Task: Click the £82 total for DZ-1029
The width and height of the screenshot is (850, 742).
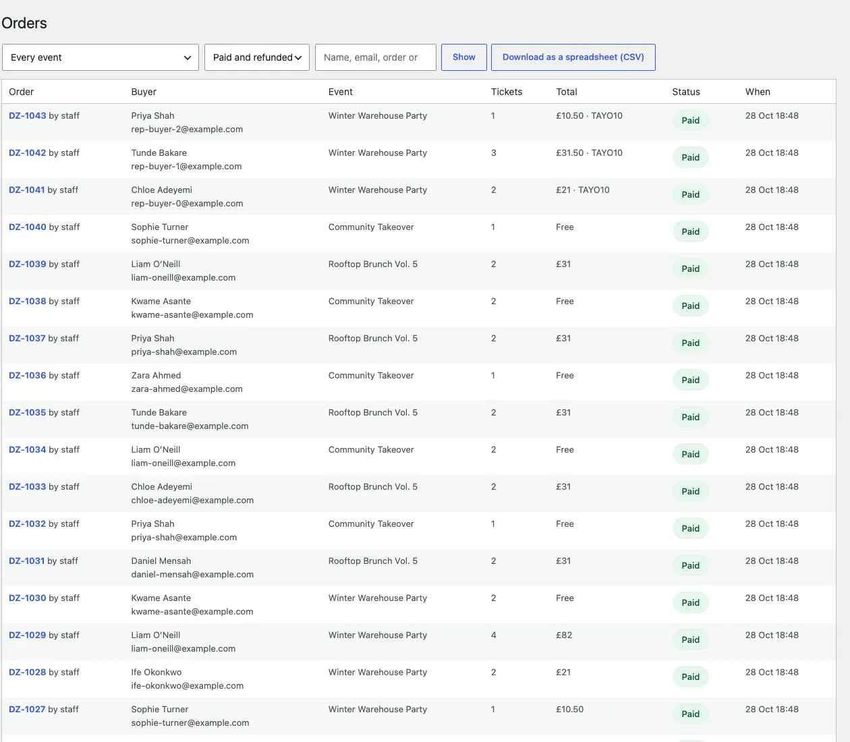Action: point(564,635)
